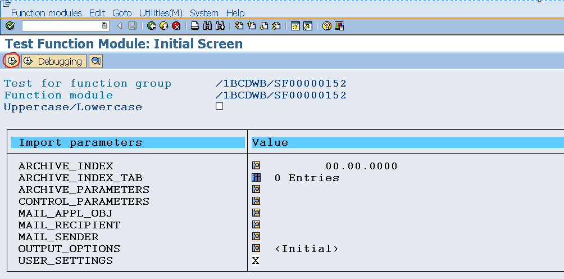Click the binoculars Find icon
This screenshot has width=564, height=279.
coord(207,26)
